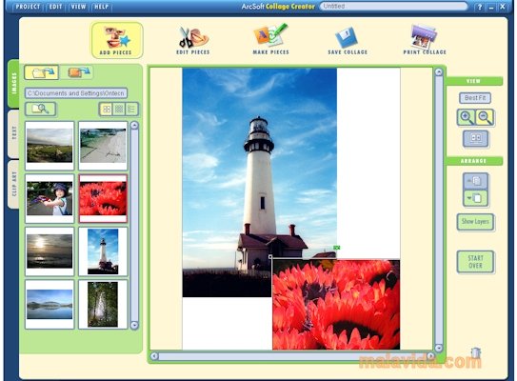This screenshot has height=381, width=517.
Task: Open the Help menu
Action: pyautogui.click(x=101, y=7)
